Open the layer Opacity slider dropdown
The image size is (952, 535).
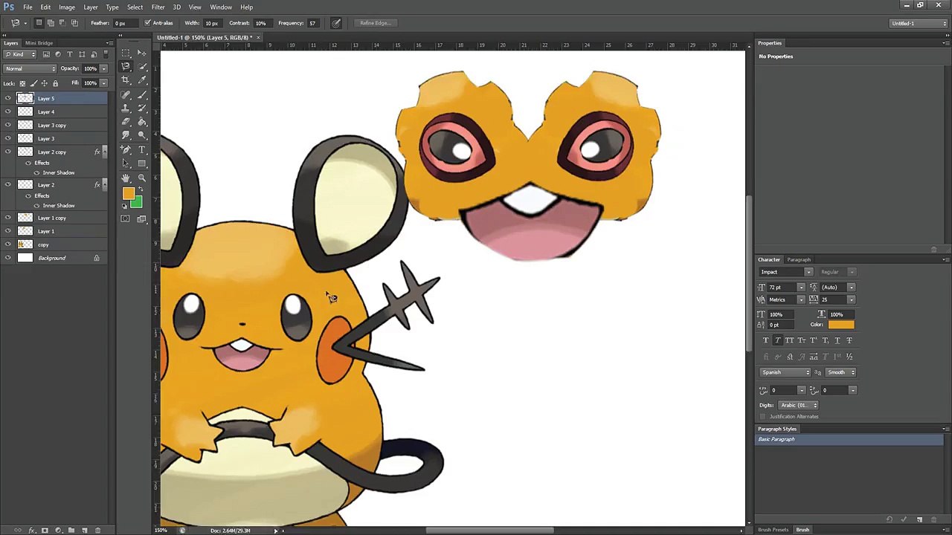[103, 68]
